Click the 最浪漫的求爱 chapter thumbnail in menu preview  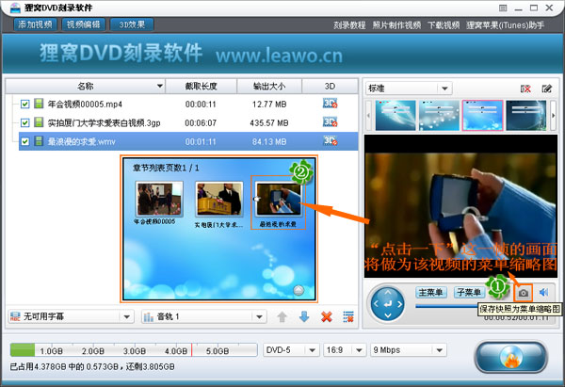coord(279,200)
